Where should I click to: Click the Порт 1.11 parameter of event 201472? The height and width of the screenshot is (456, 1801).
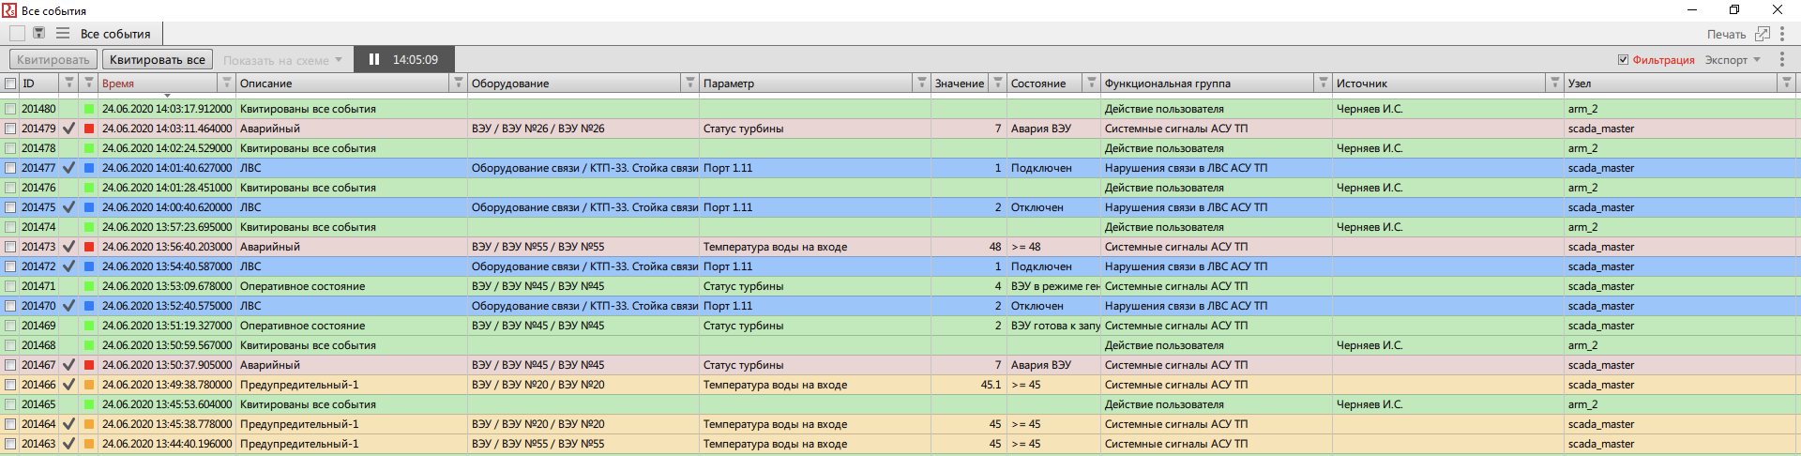(728, 266)
